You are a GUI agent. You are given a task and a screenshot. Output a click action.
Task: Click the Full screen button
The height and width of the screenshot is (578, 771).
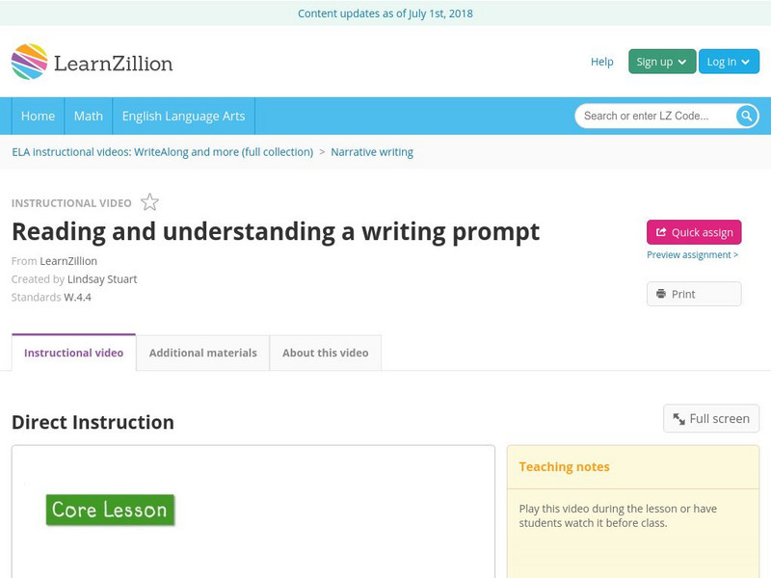[x=711, y=418]
